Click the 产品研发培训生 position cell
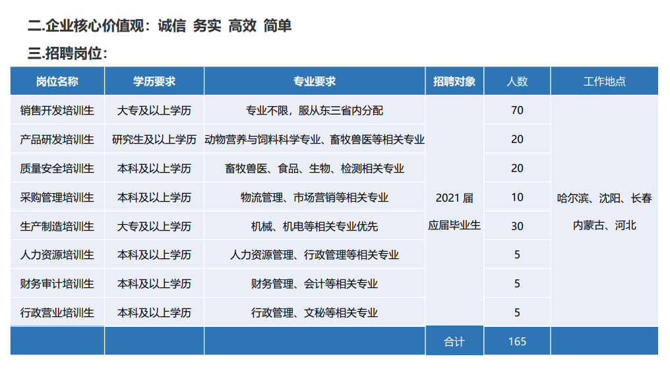Screen dimensions: 670x371 click(x=57, y=140)
